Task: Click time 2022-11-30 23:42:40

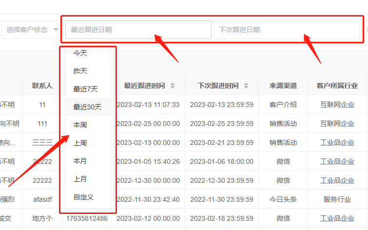Action: click(x=148, y=199)
